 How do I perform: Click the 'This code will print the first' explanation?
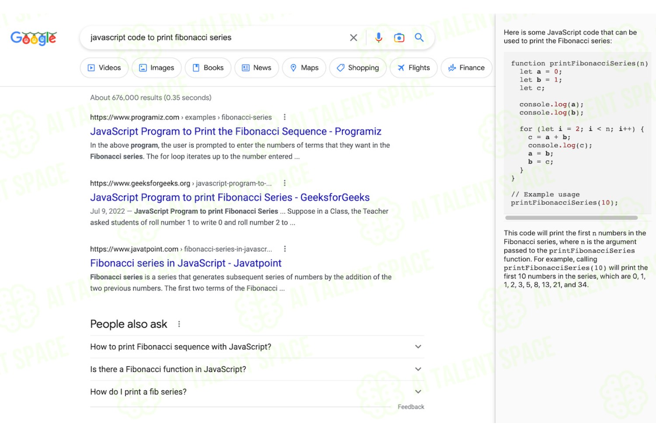point(576,259)
